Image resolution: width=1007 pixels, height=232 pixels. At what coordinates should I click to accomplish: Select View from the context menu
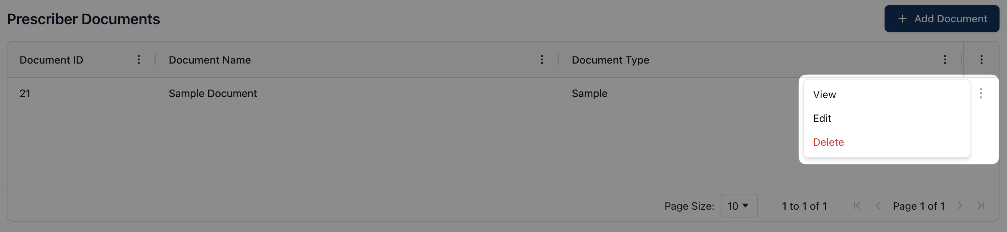824,94
